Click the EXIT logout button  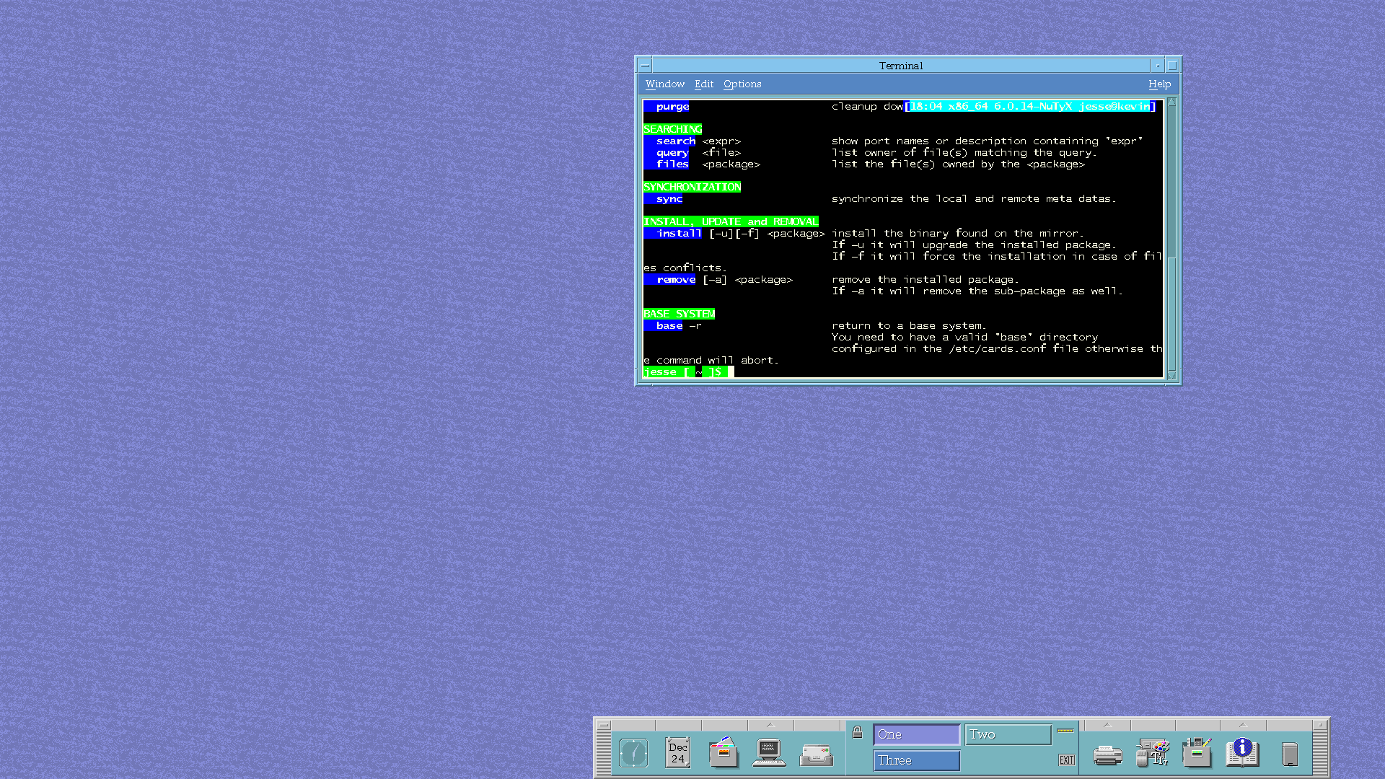click(1067, 760)
